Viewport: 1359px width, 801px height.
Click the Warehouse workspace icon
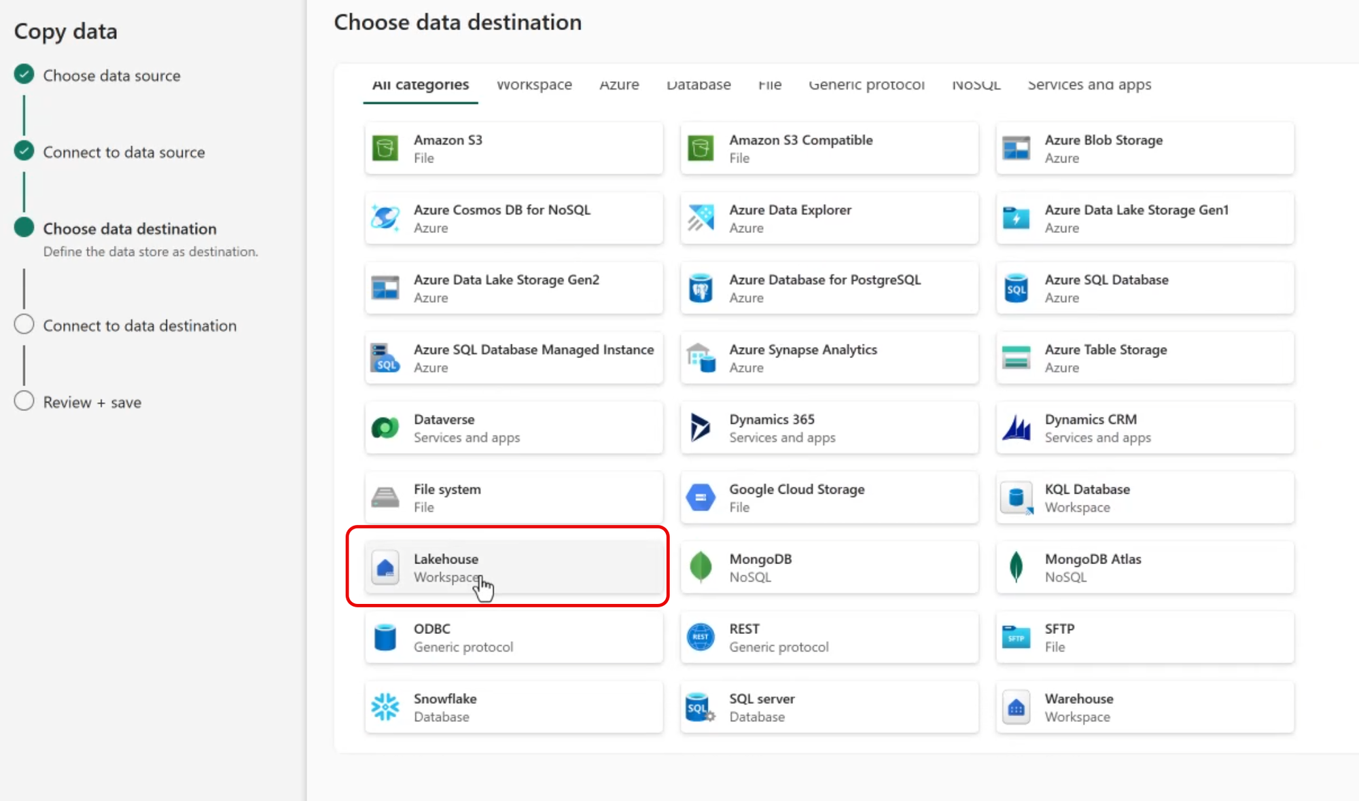pos(1016,707)
